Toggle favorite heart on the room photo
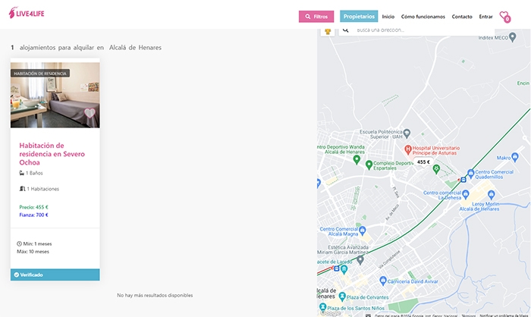 90,113
